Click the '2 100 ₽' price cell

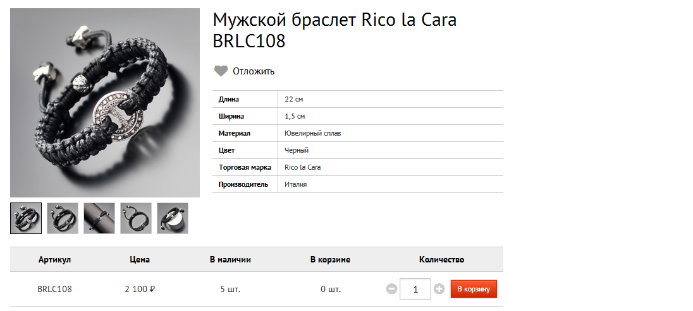coord(140,290)
